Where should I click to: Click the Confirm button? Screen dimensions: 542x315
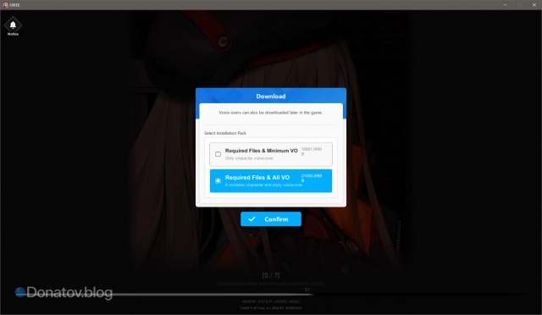click(x=271, y=219)
